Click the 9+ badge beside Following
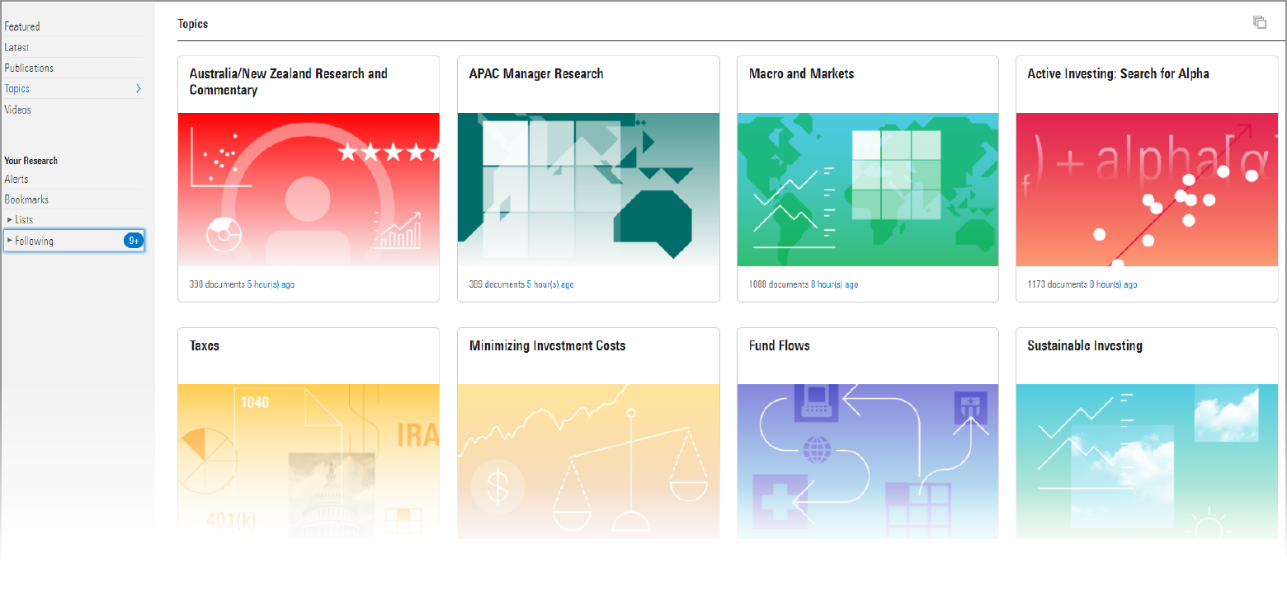Image resolution: width=1287 pixels, height=610 pixels. click(133, 241)
